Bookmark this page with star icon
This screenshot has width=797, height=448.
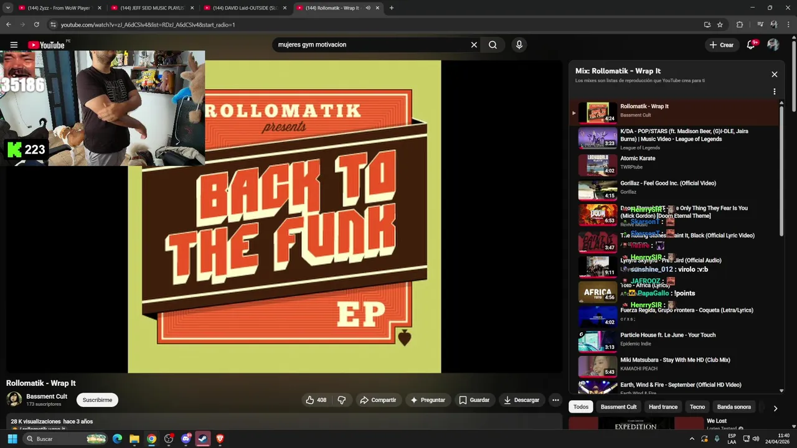(720, 25)
